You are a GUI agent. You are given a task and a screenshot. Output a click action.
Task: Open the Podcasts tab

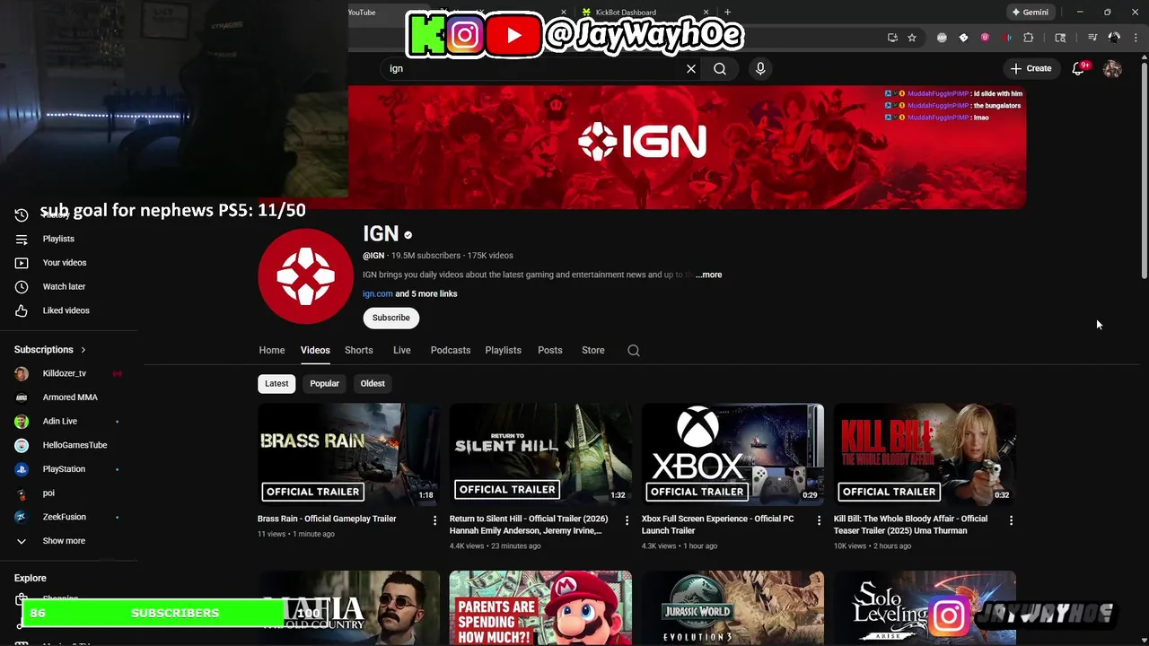click(451, 350)
